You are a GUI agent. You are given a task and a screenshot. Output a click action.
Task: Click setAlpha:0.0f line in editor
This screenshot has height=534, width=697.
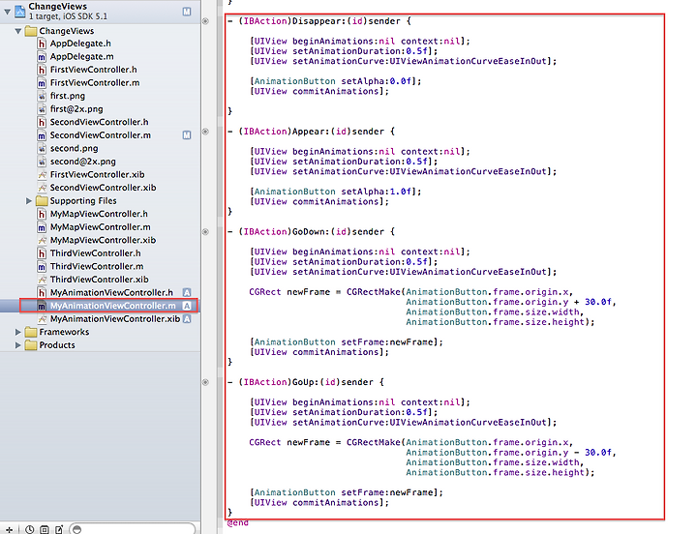click(x=335, y=81)
